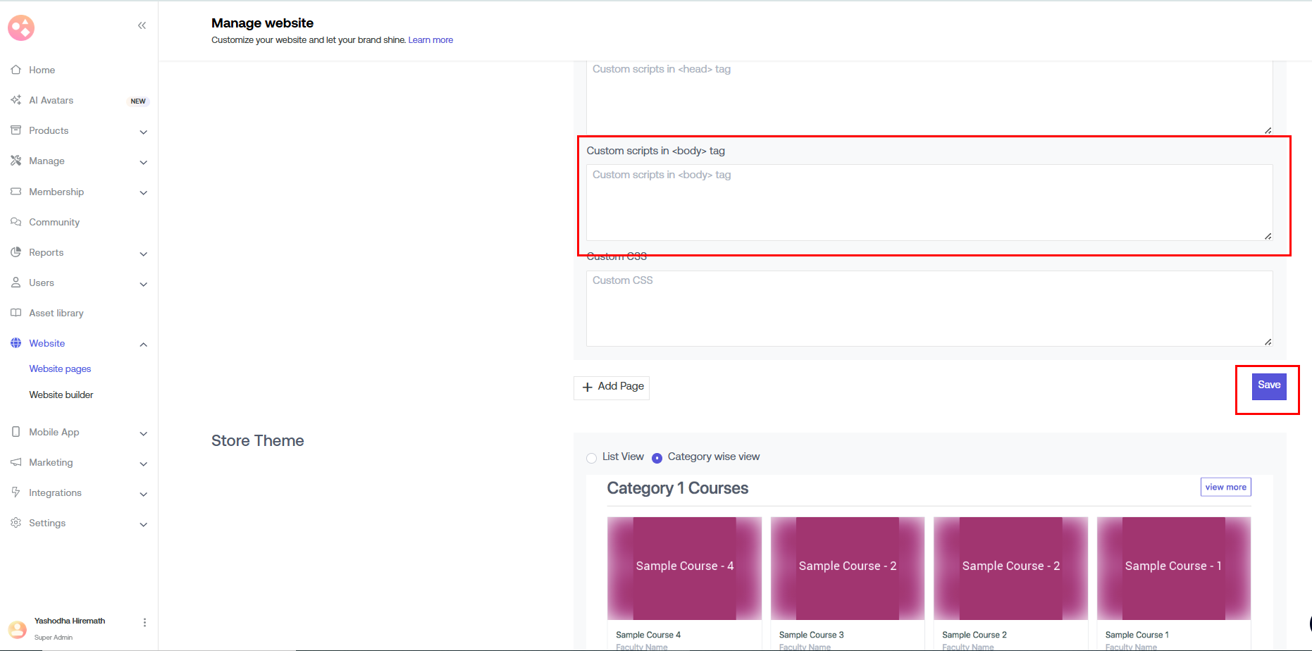The image size is (1312, 651).
Task: Collapse the Website section chevron
Action: tap(143, 345)
